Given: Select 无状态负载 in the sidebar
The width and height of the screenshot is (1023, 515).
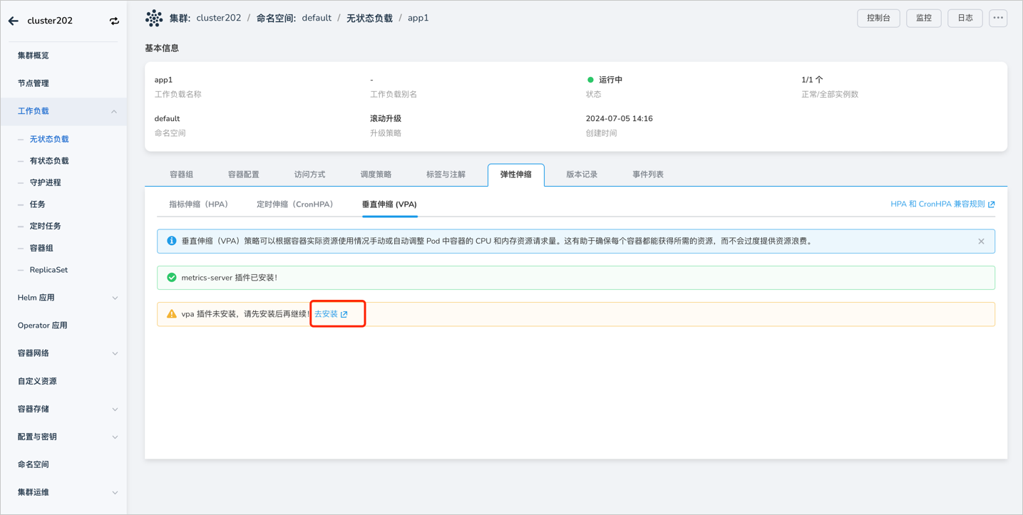Looking at the screenshot, I should 49,139.
